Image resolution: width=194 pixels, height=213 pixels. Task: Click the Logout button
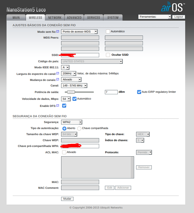tap(179, 17)
